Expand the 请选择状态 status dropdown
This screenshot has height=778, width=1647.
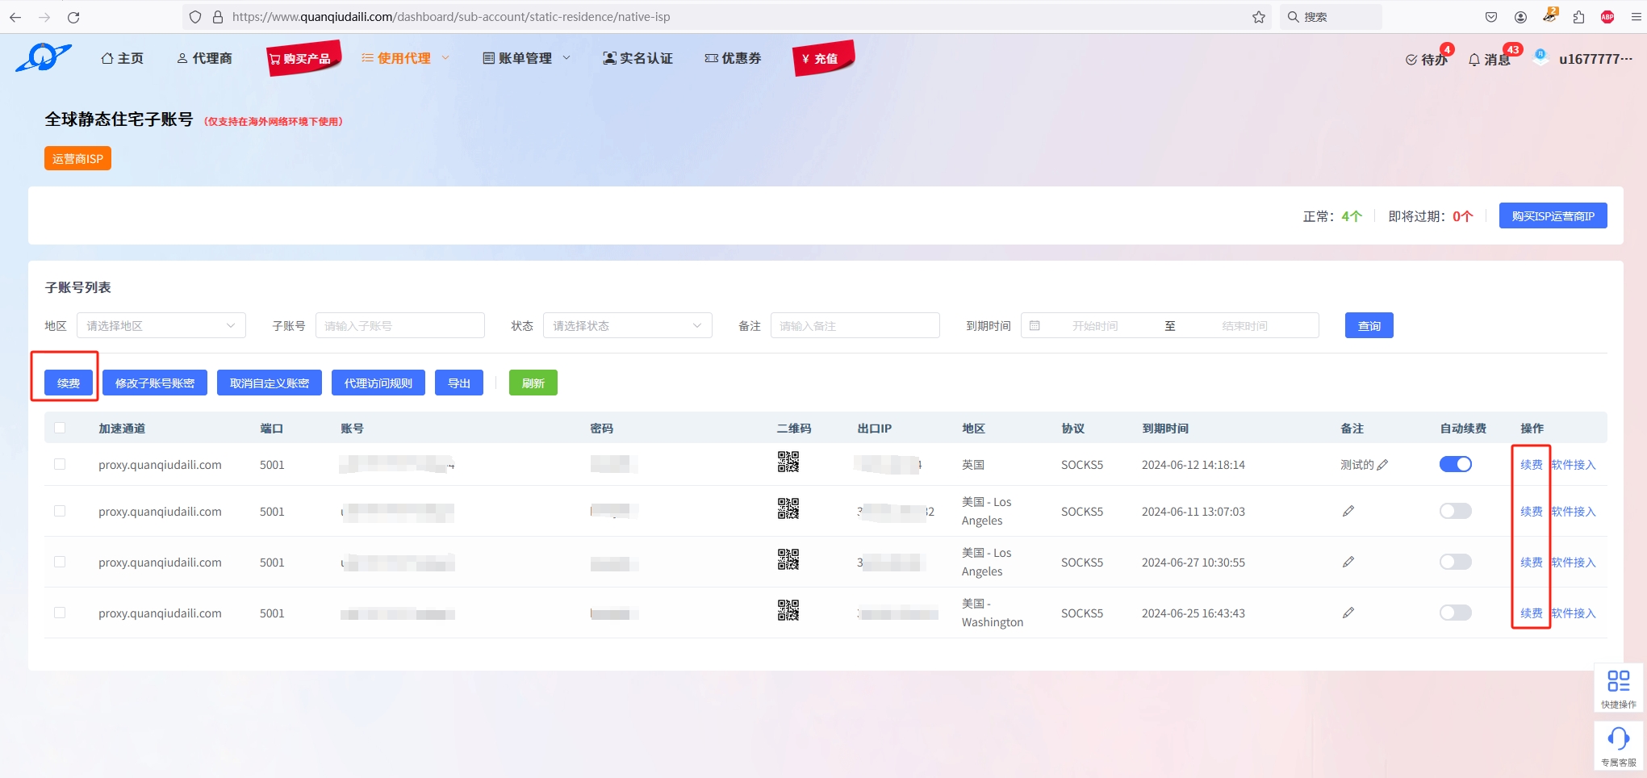click(x=627, y=325)
